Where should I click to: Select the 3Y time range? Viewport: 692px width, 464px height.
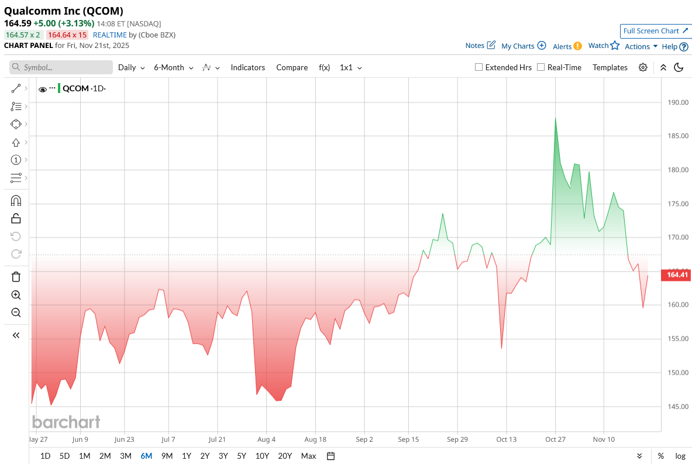[223, 456]
